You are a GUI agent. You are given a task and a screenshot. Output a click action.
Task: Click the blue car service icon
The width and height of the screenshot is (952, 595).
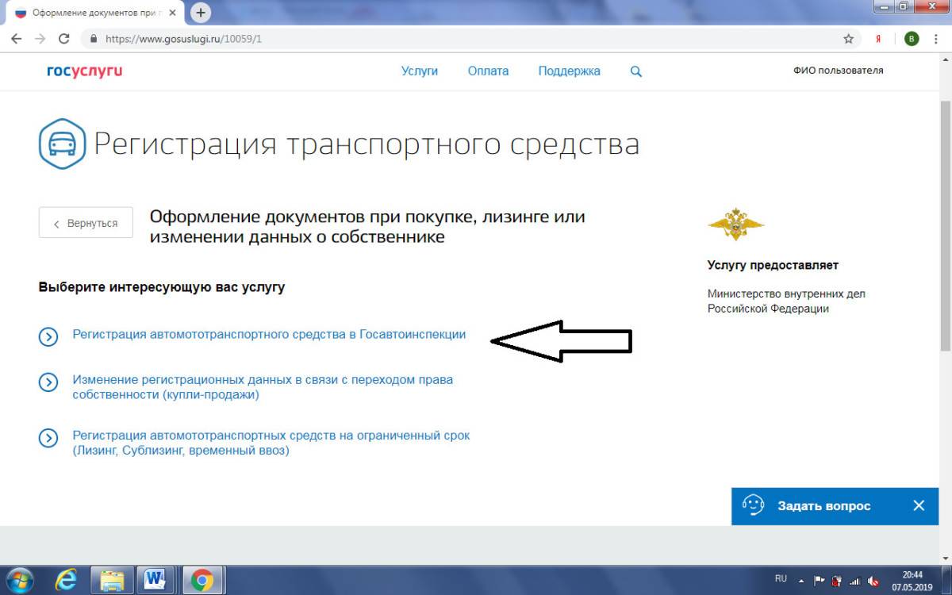tap(62, 144)
